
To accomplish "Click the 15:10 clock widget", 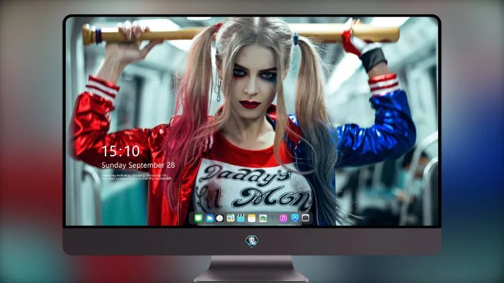I will [x=120, y=151].
